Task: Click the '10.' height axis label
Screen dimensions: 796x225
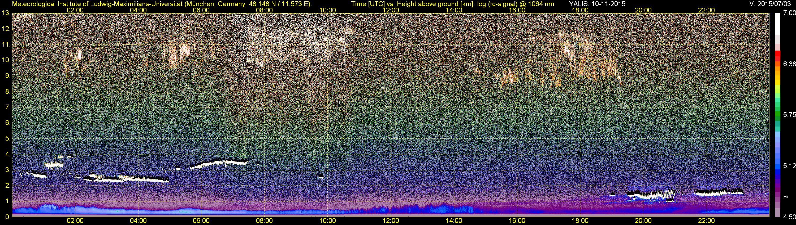Action: [x=6, y=60]
